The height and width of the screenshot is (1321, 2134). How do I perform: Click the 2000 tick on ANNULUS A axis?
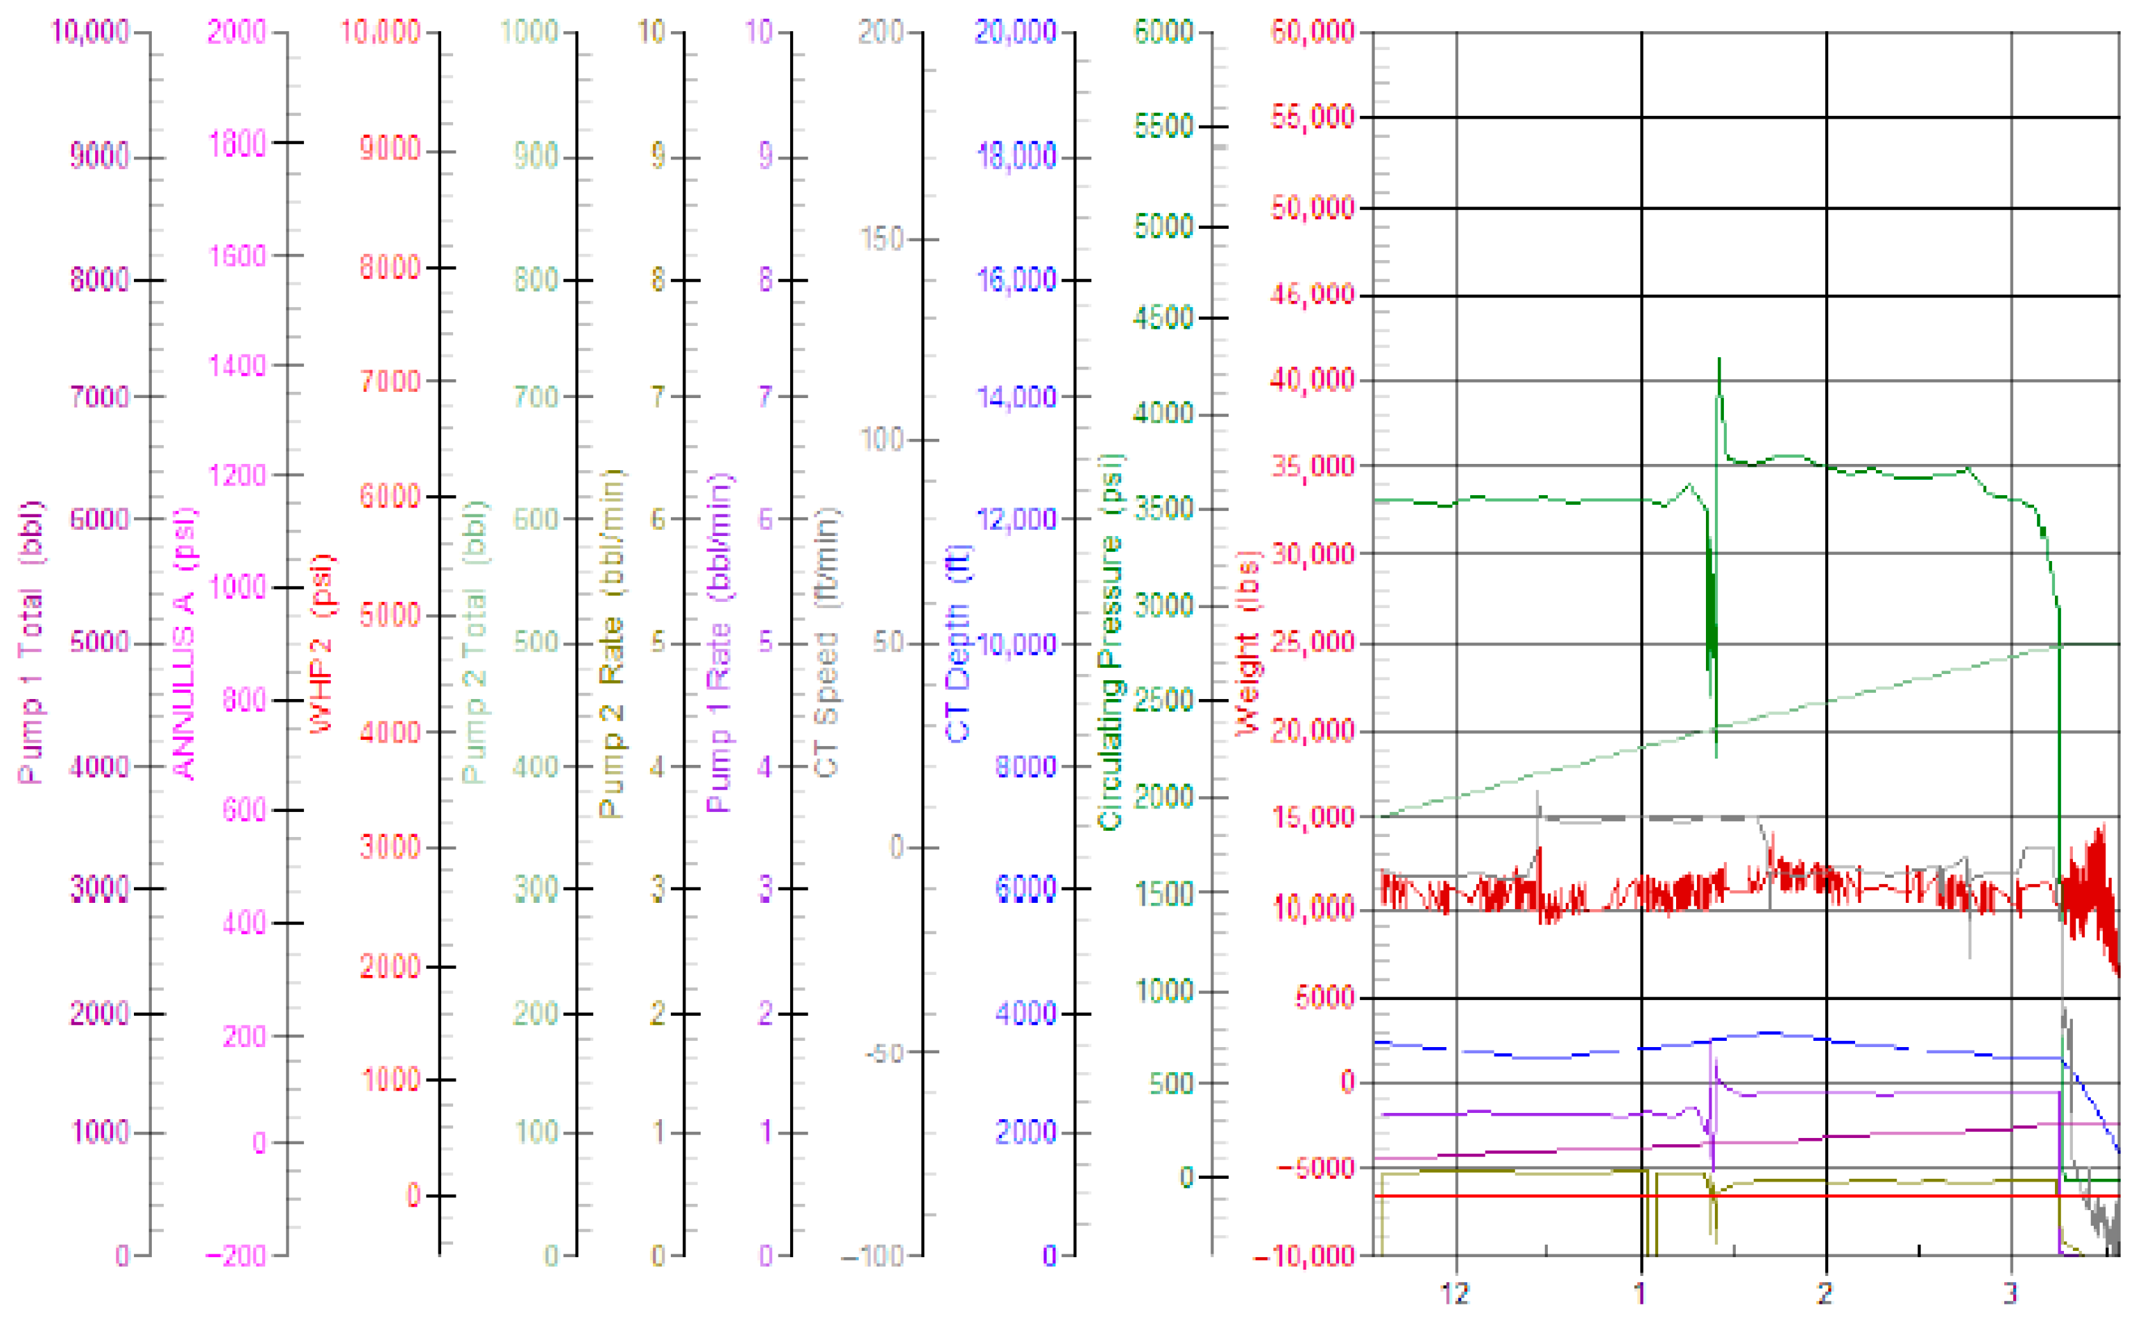tap(236, 33)
